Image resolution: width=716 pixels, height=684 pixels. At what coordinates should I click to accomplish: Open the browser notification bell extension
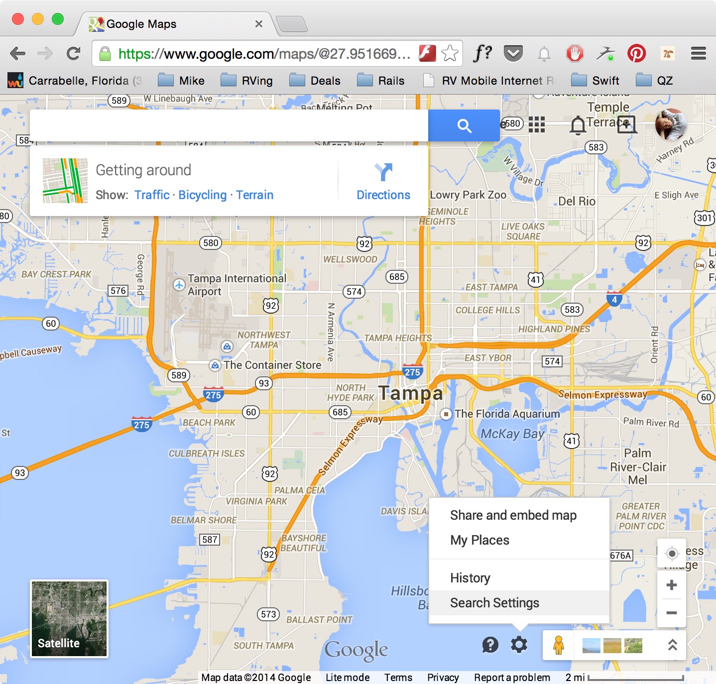[544, 53]
